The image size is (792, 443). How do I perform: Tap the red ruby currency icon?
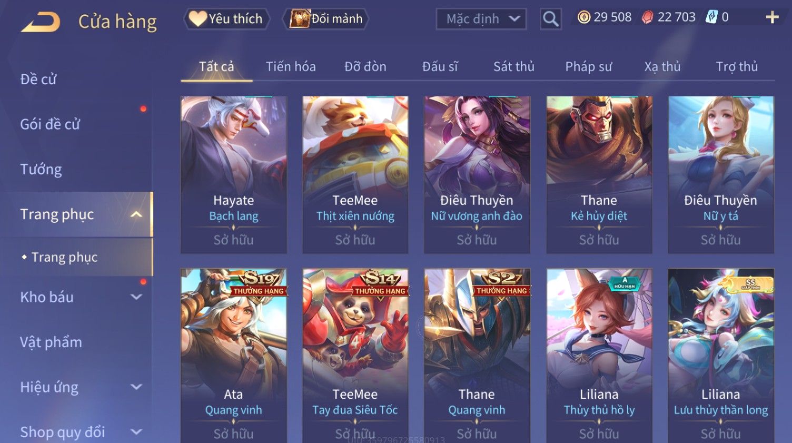point(647,17)
